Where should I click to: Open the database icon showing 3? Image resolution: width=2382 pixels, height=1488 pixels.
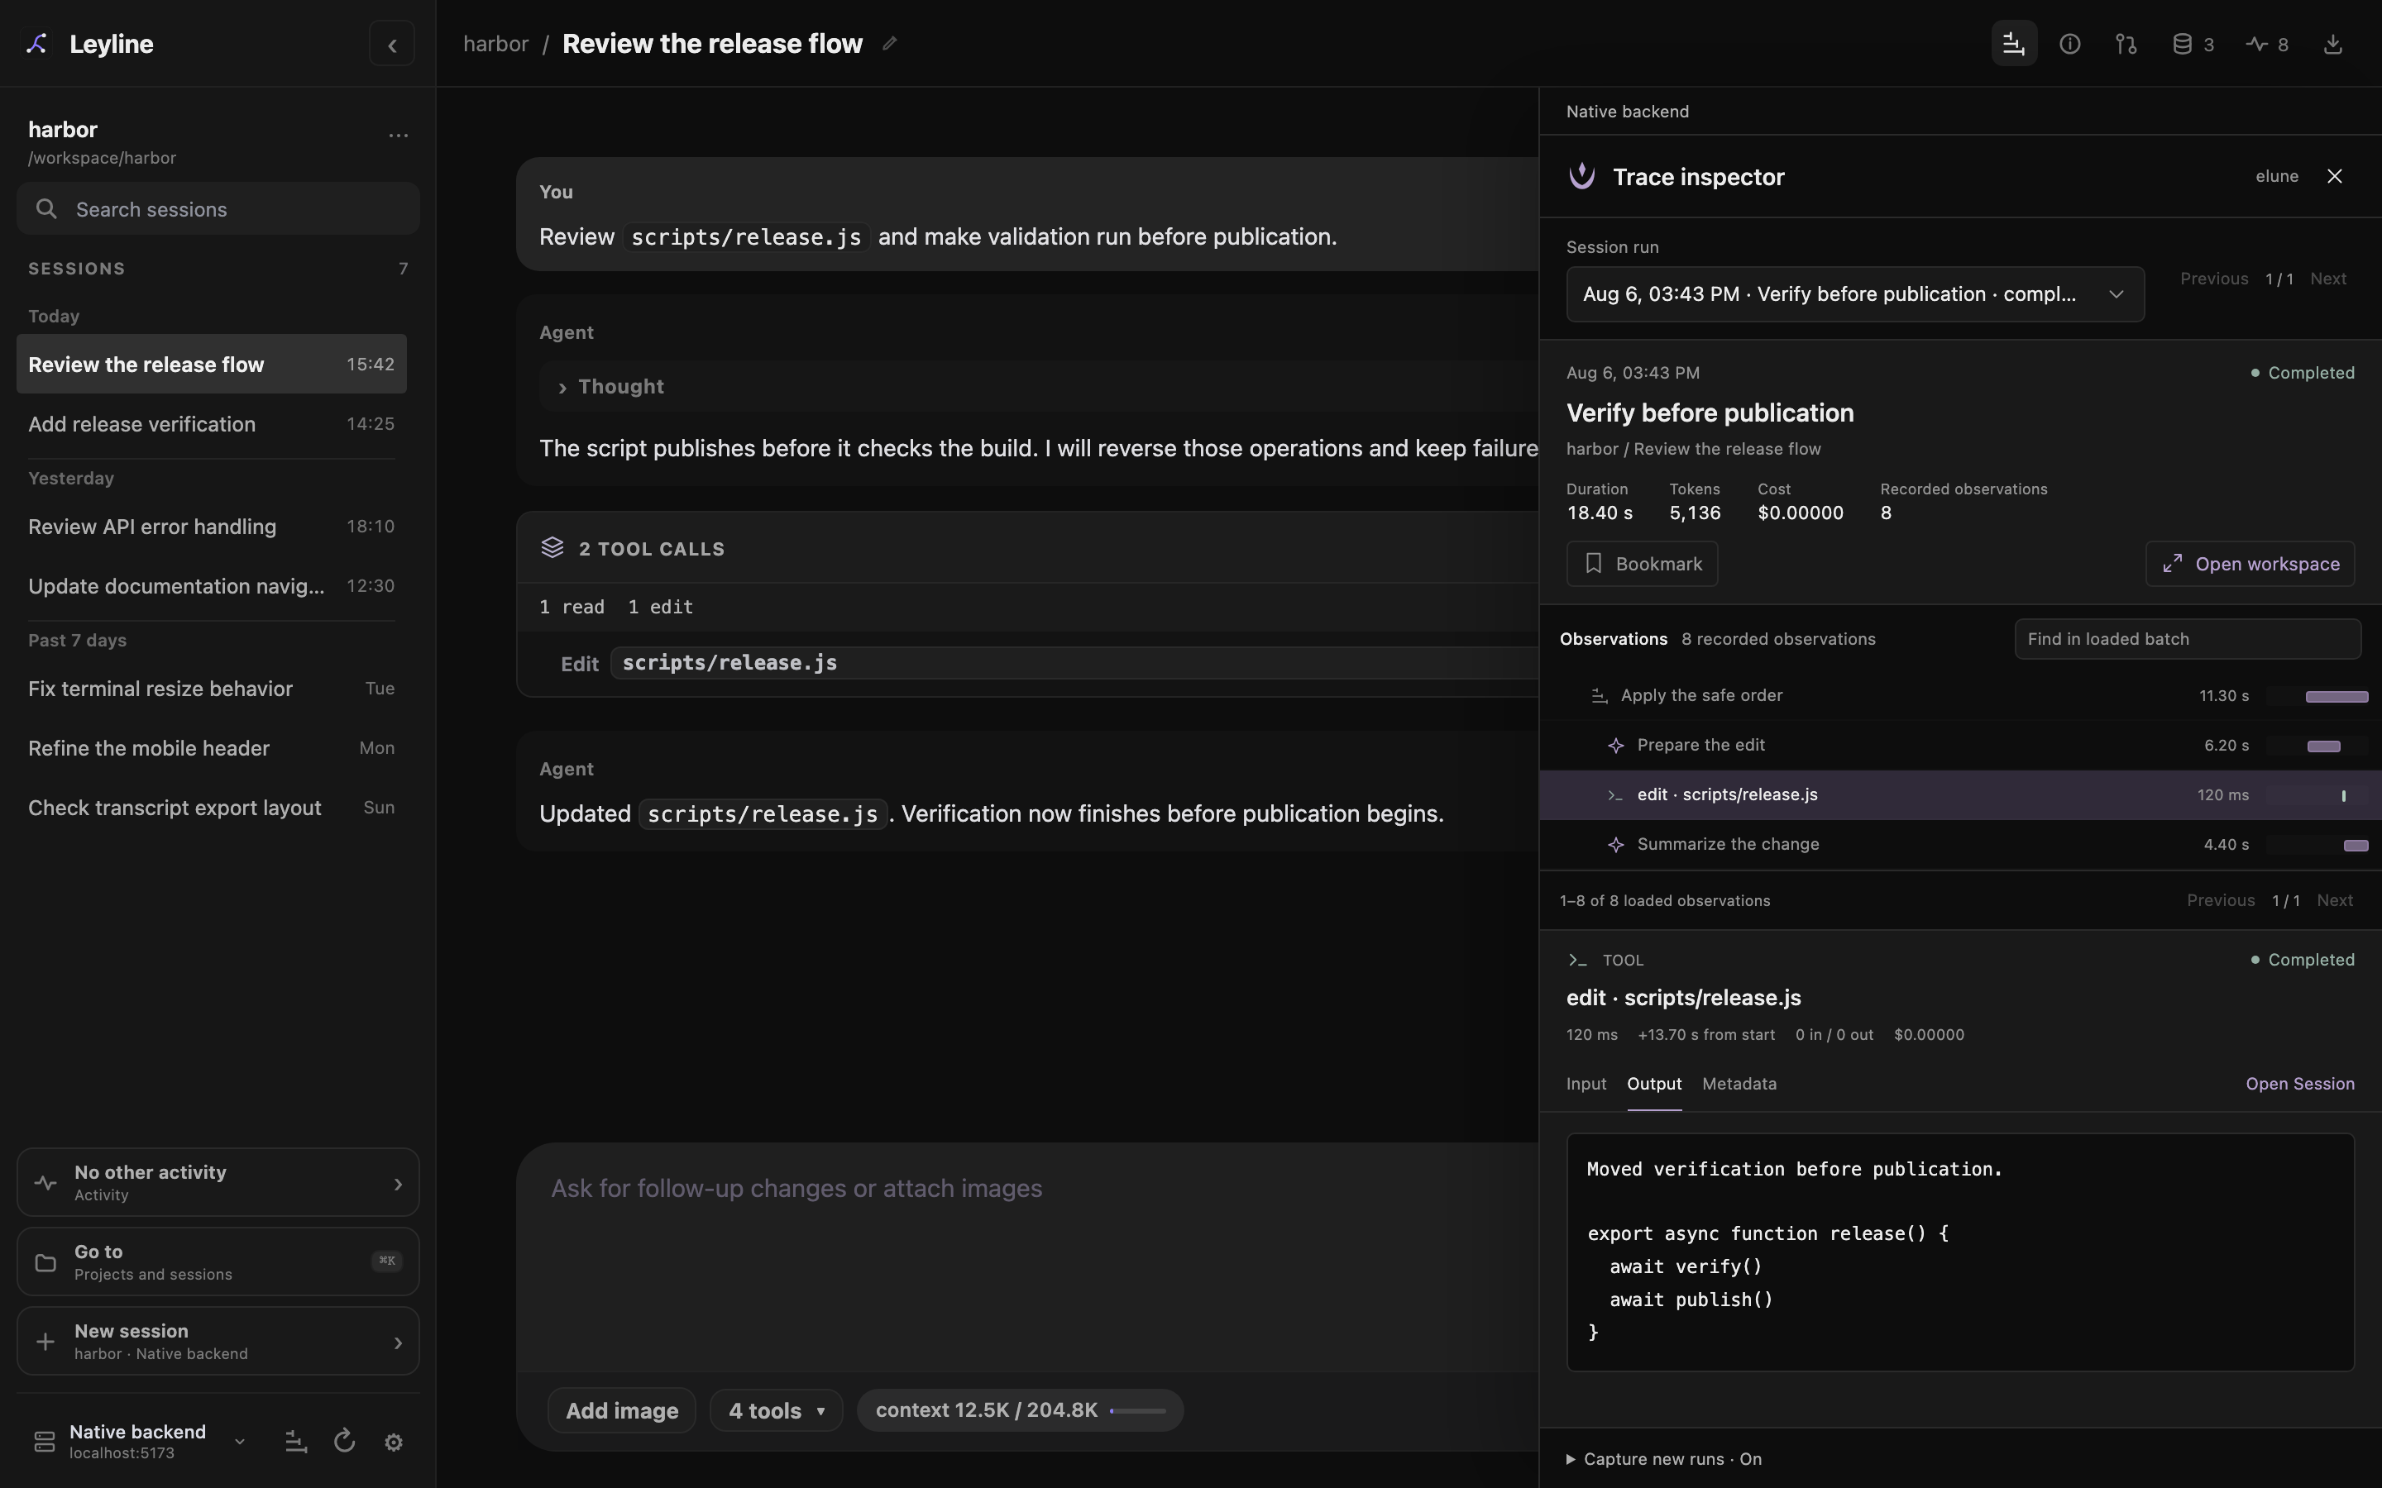pos(2193,45)
